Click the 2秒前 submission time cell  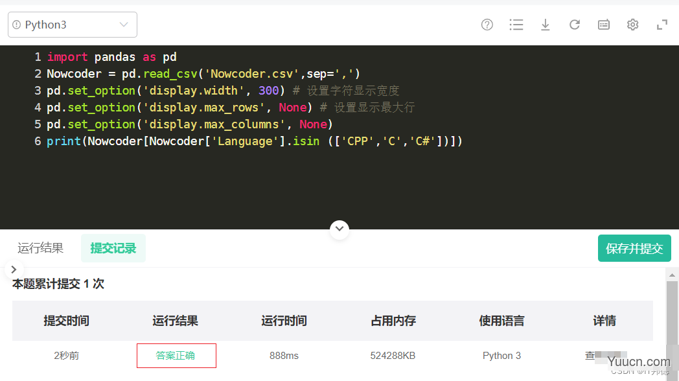66,356
